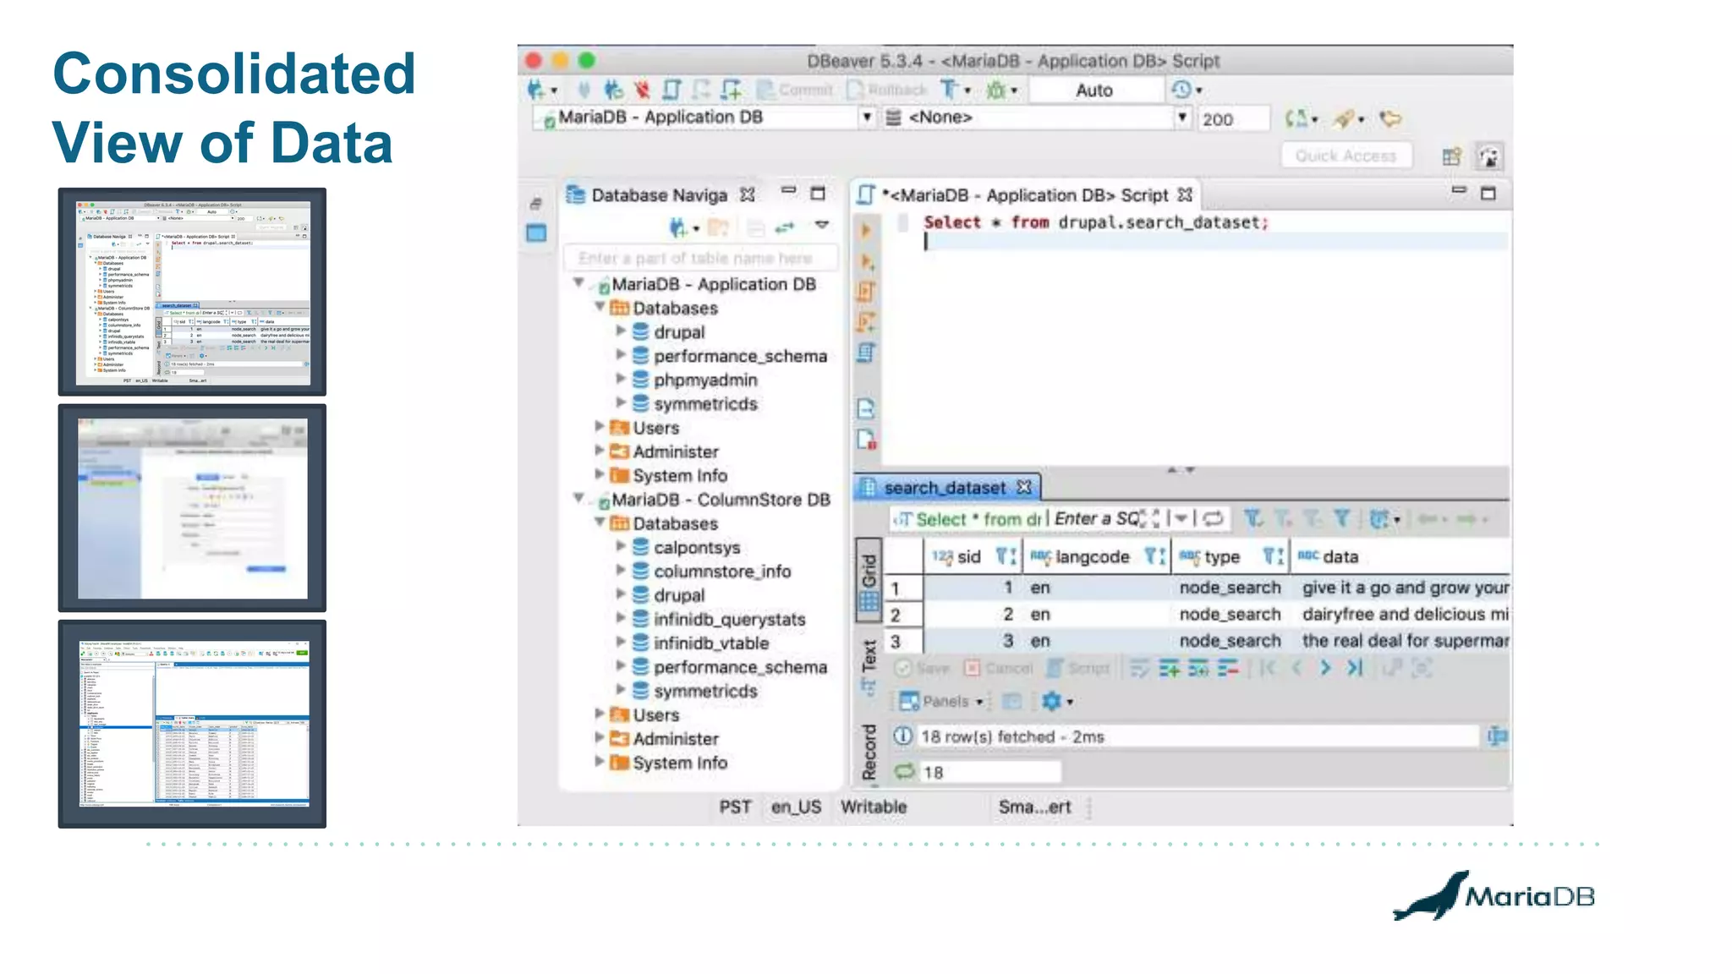
Task: Click the Cancel button in the results toolbar
Action: point(999,669)
